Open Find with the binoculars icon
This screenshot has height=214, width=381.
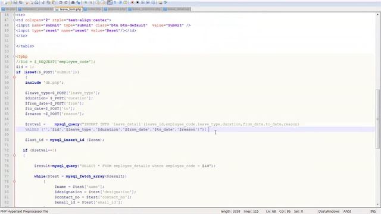point(73,2)
